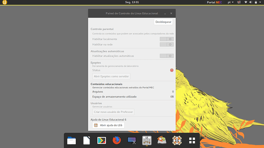
Task: Expand the system menu arrow in the top bar
Action: pyautogui.click(x=260, y=2)
